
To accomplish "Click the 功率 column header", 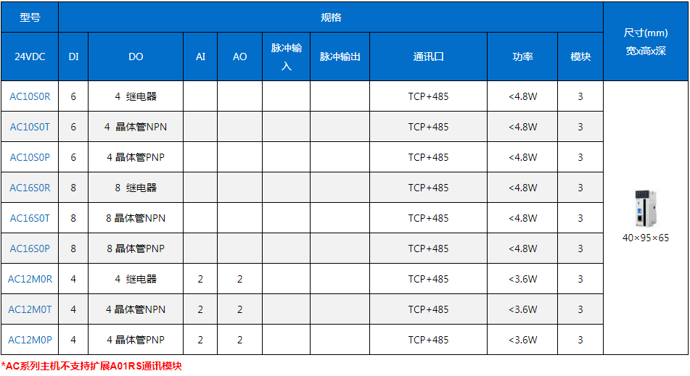I will pos(522,57).
